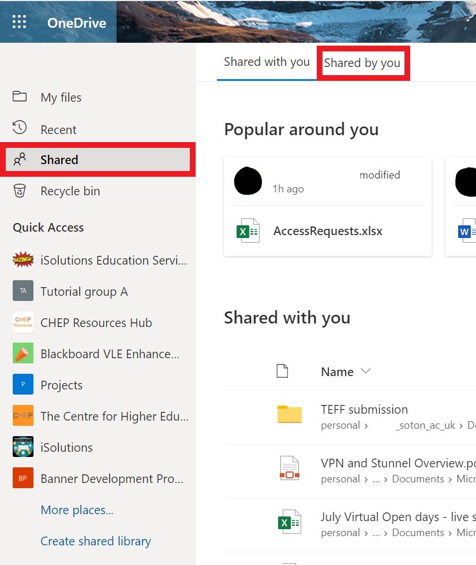Open the AccessRequests.xlsx file name
The height and width of the screenshot is (565, 476).
click(x=327, y=232)
